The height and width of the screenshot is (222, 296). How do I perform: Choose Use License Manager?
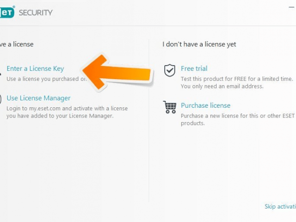38,98
